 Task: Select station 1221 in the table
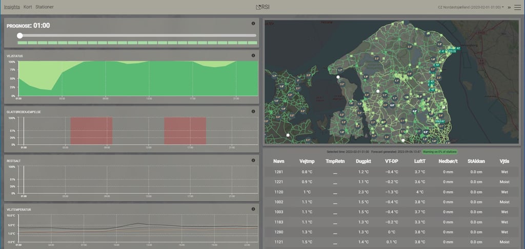click(278, 182)
